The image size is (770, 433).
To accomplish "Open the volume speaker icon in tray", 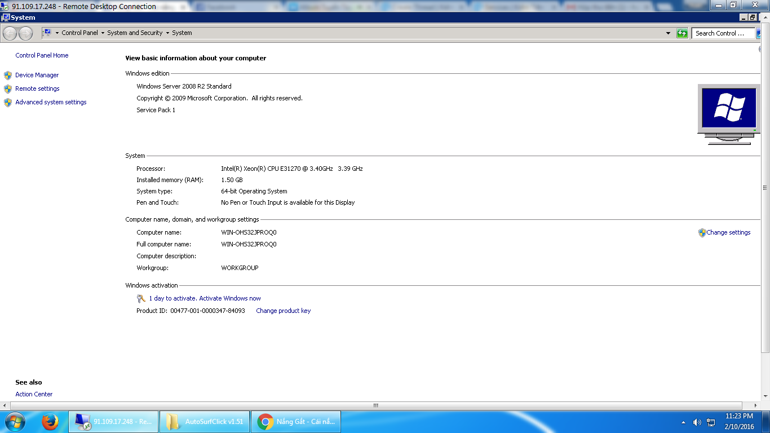I will pyautogui.click(x=697, y=422).
